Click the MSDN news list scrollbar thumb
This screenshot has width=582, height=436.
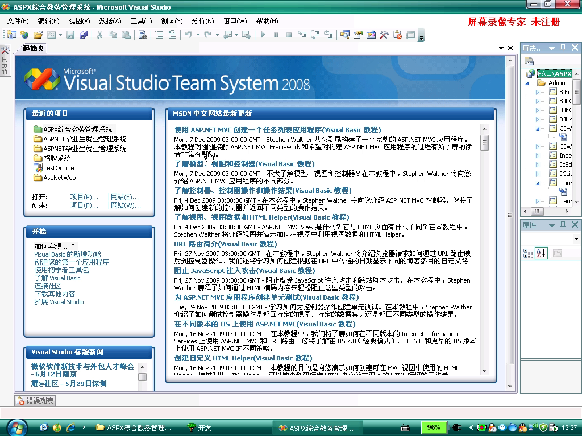[484, 142]
